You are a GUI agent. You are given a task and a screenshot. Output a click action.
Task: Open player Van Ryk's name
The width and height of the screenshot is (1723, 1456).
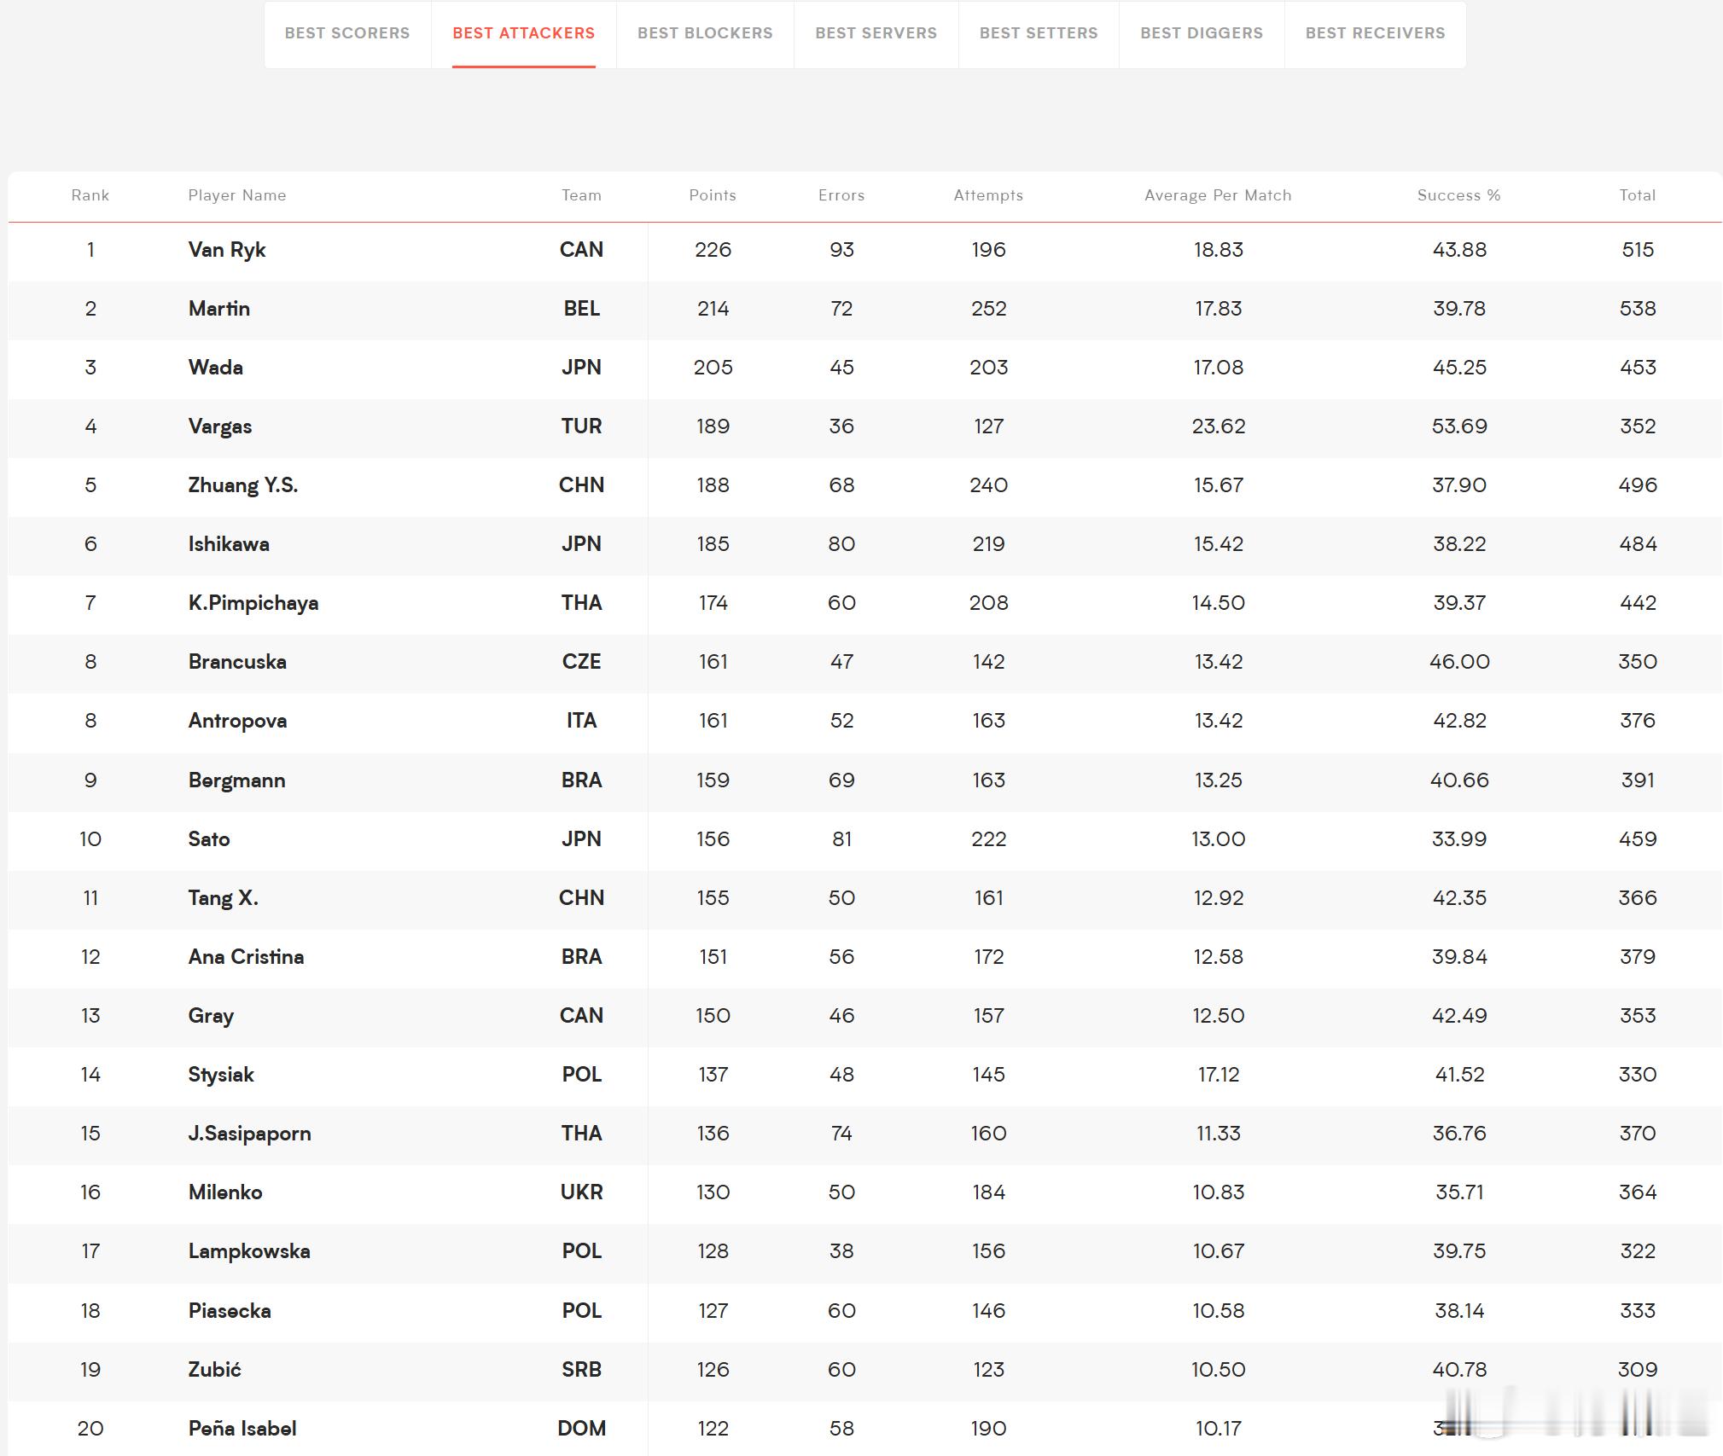click(227, 250)
